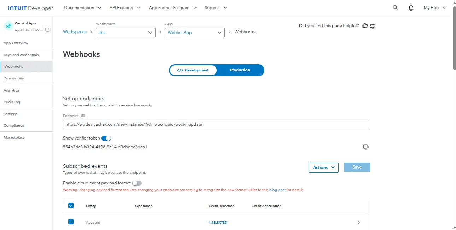Open the Workspace abc combo box
This screenshot has height=230, width=456.
125,33
